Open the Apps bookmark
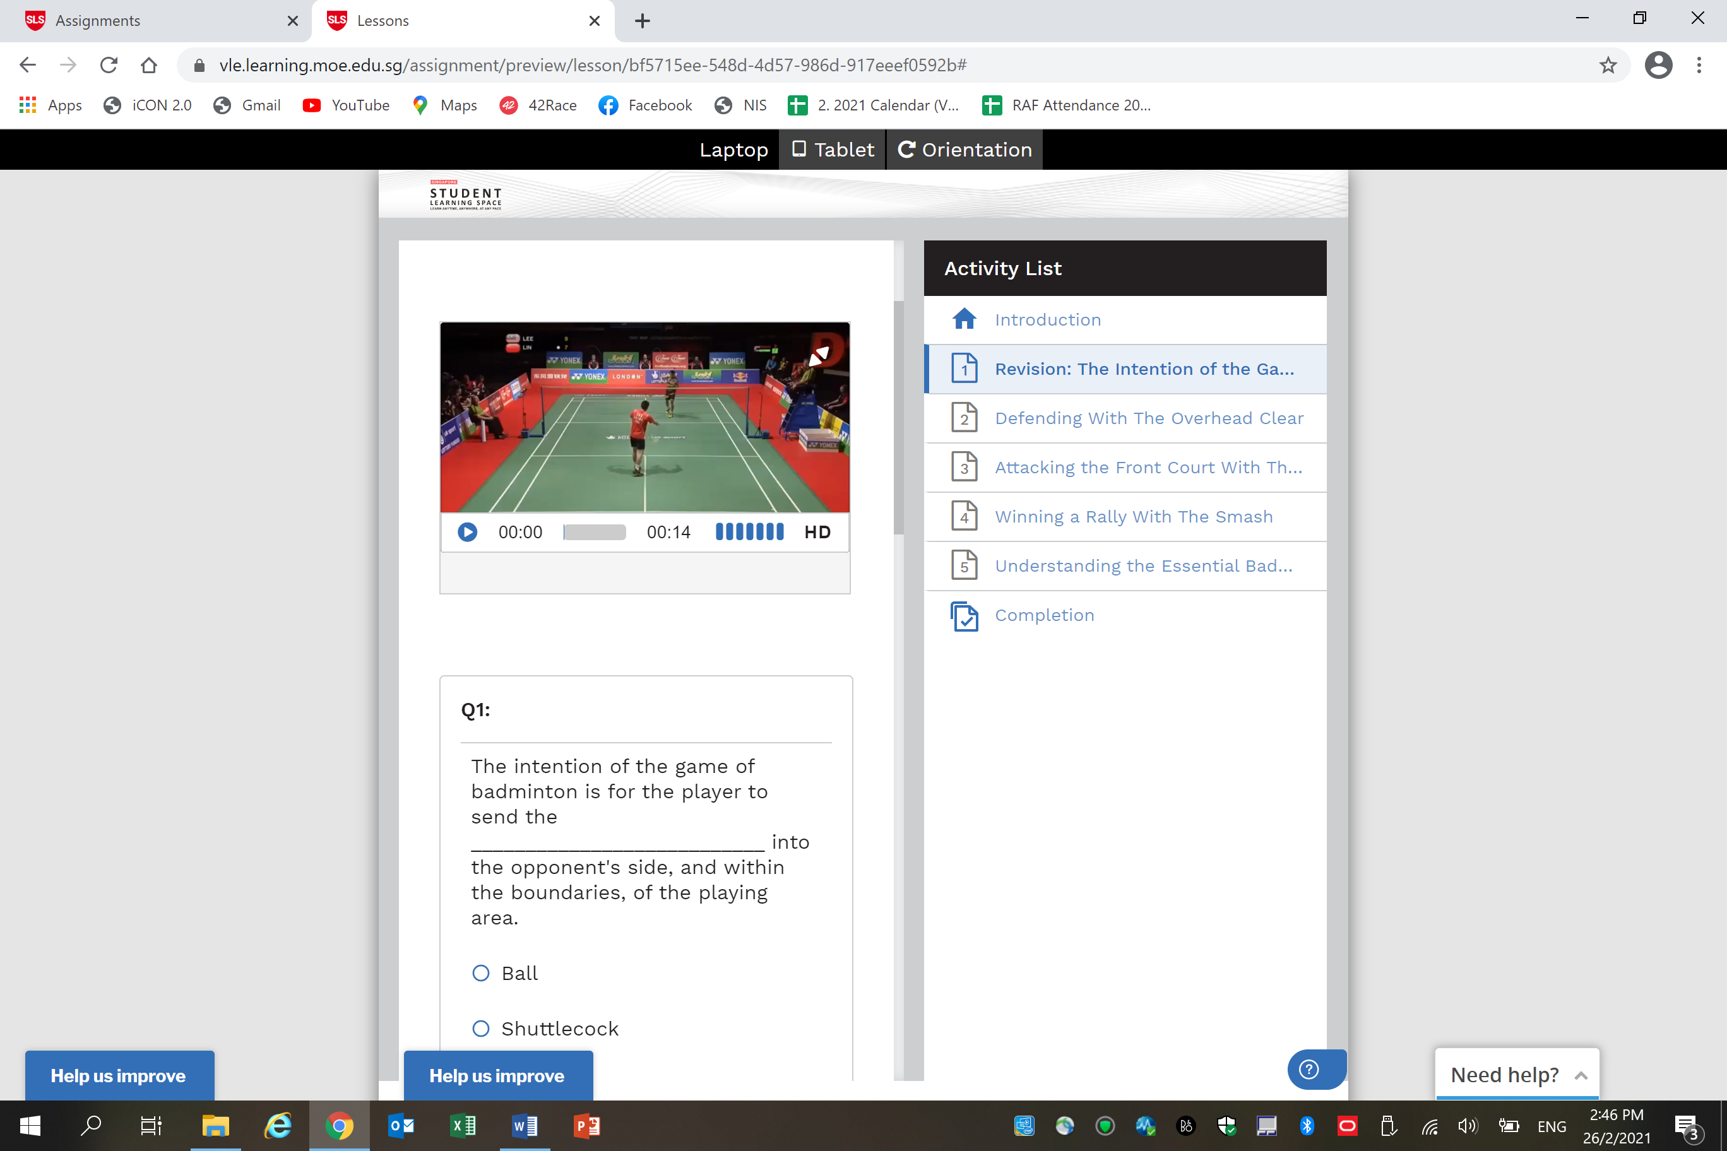The image size is (1727, 1151). click(x=50, y=106)
